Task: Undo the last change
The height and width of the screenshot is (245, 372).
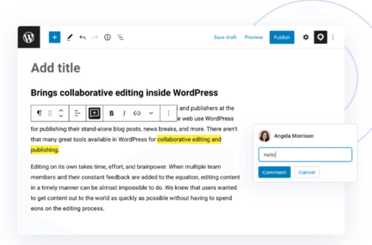Action: 82,37
